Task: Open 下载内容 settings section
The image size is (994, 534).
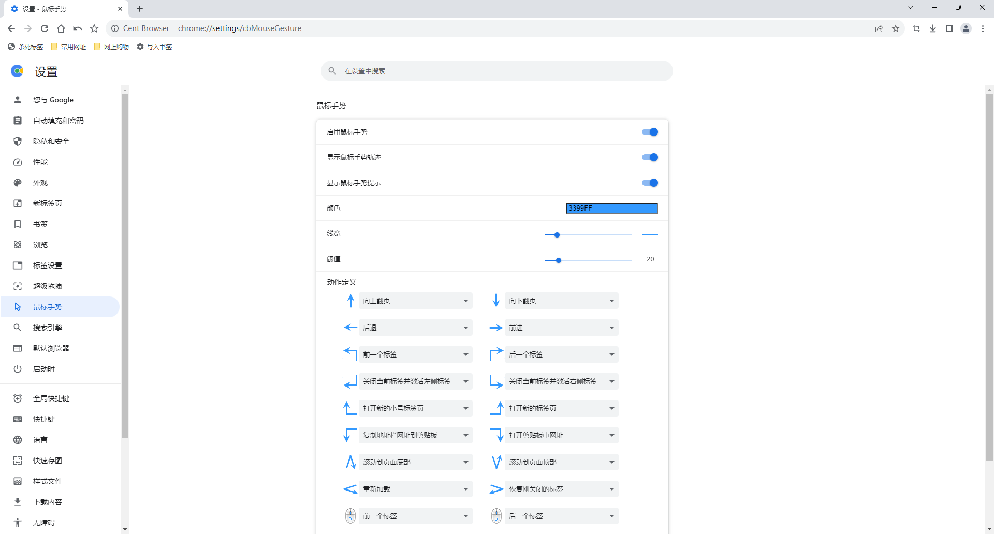Action: (60, 502)
